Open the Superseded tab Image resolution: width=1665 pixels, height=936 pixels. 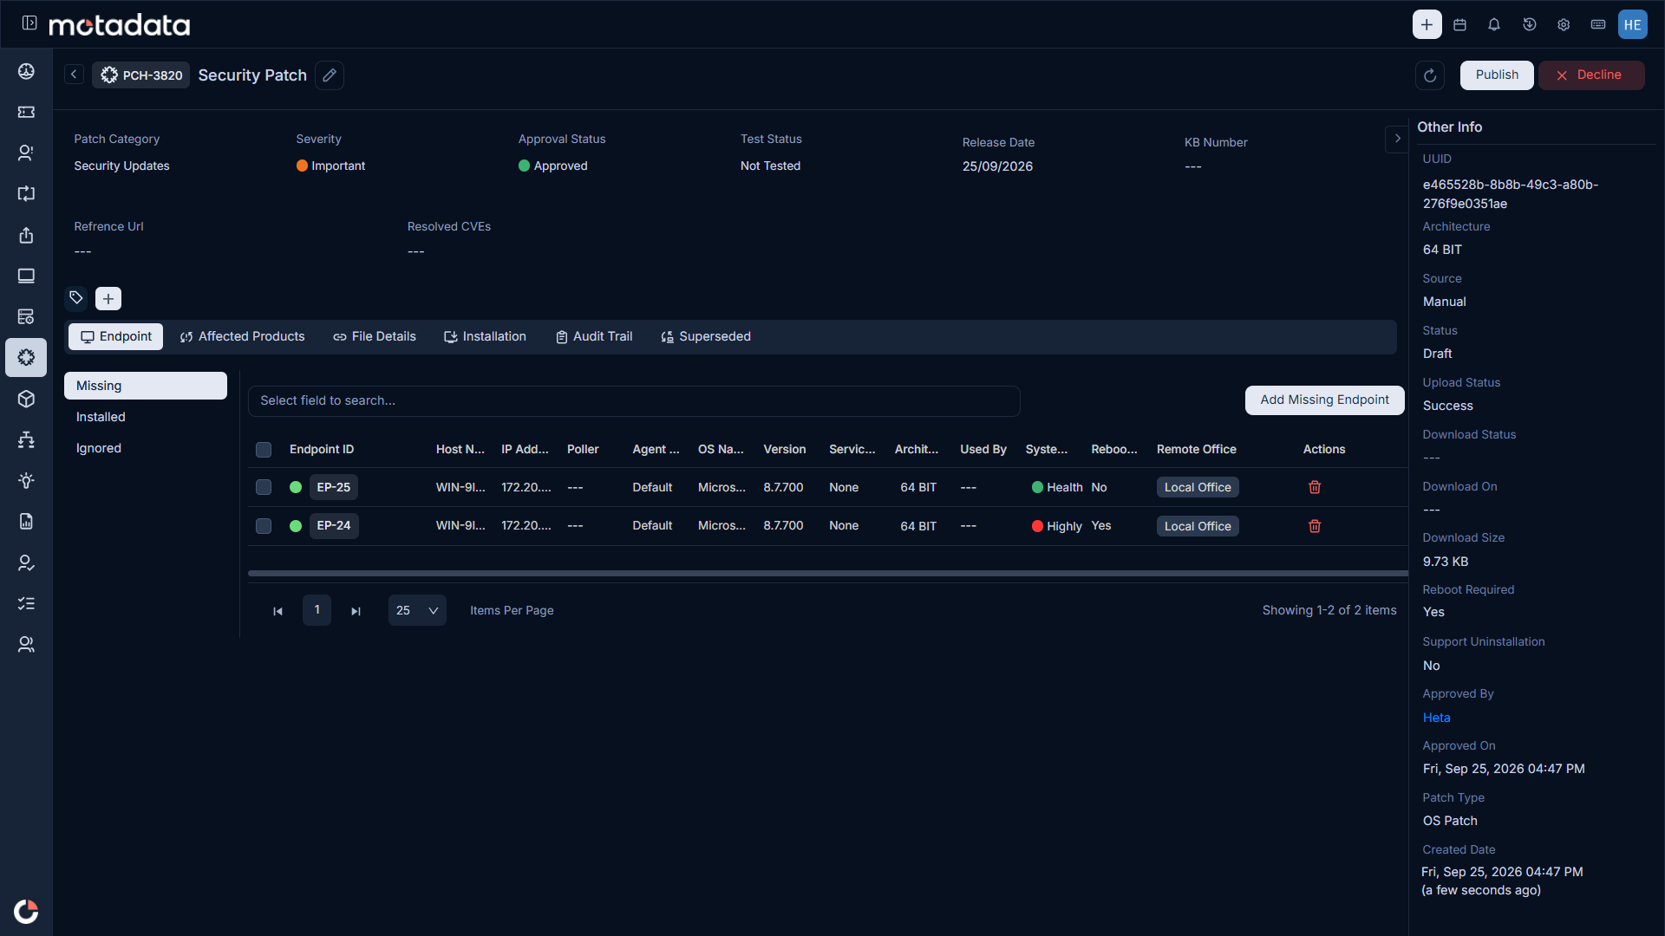[x=706, y=336]
